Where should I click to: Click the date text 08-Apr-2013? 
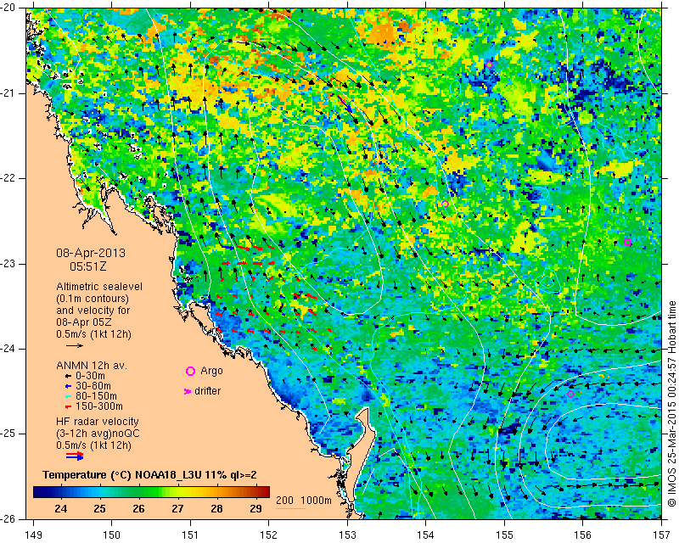pos(91,253)
